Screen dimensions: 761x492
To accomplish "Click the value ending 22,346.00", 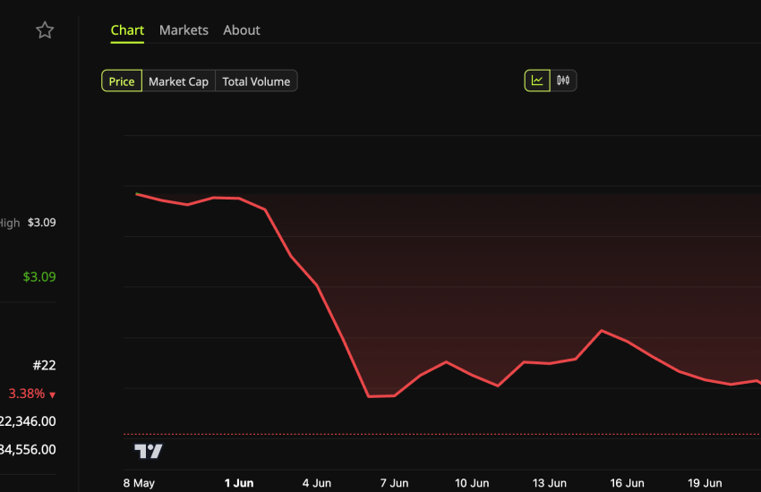I will [x=28, y=421].
